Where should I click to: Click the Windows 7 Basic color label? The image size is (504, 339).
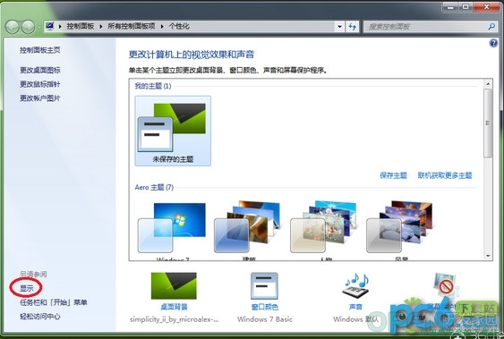tap(265, 319)
